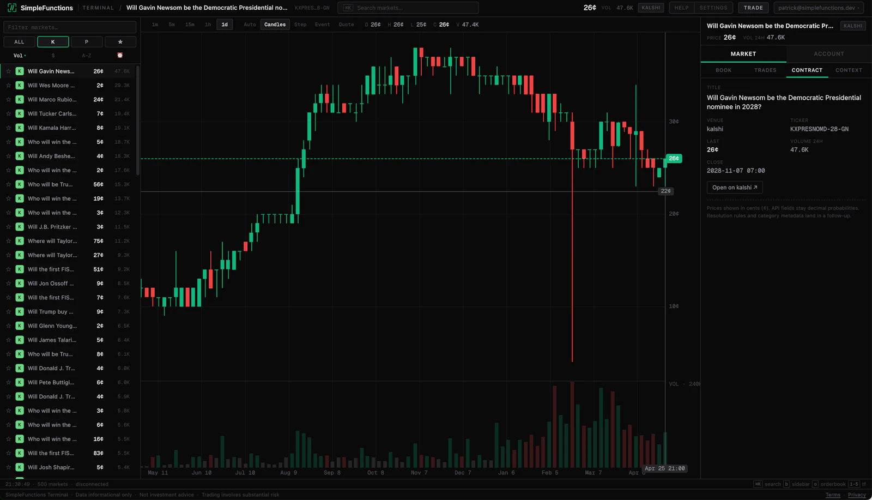Select the Candles chart mode
Screen dimensions: 872x500
(x=275, y=25)
